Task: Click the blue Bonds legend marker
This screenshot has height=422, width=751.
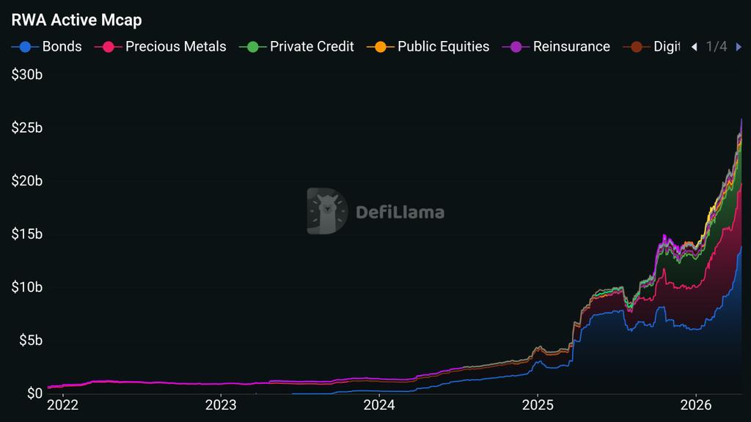Action: pos(26,47)
